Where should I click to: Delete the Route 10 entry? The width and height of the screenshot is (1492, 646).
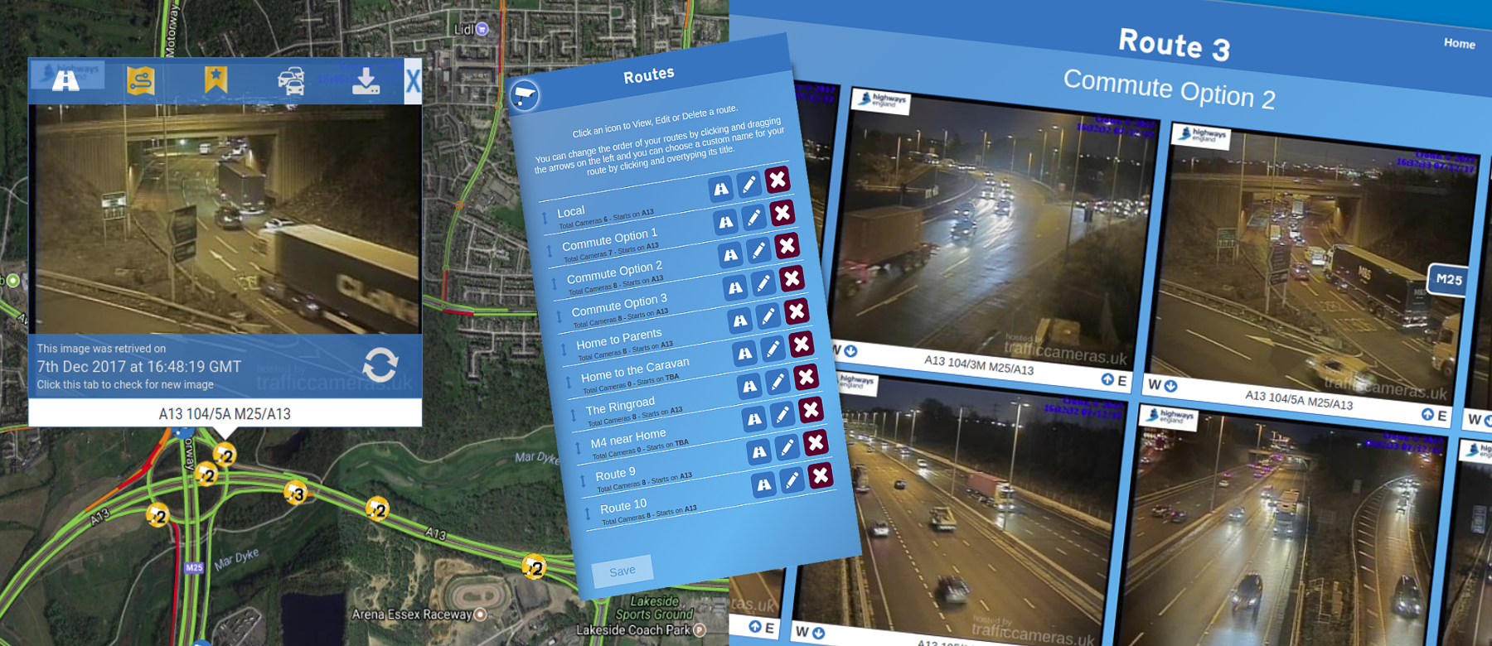tap(821, 475)
